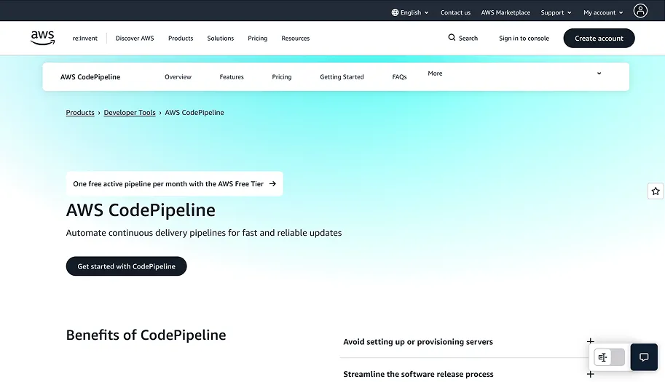Click the Products breadcrumb link
665x382 pixels.
pyautogui.click(x=80, y=112)
